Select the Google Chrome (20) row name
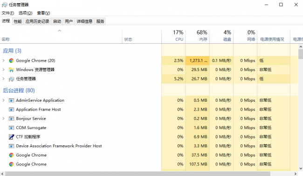Viewport: 303px width, 176px height. pyautogui.click(x=35, y=60)
